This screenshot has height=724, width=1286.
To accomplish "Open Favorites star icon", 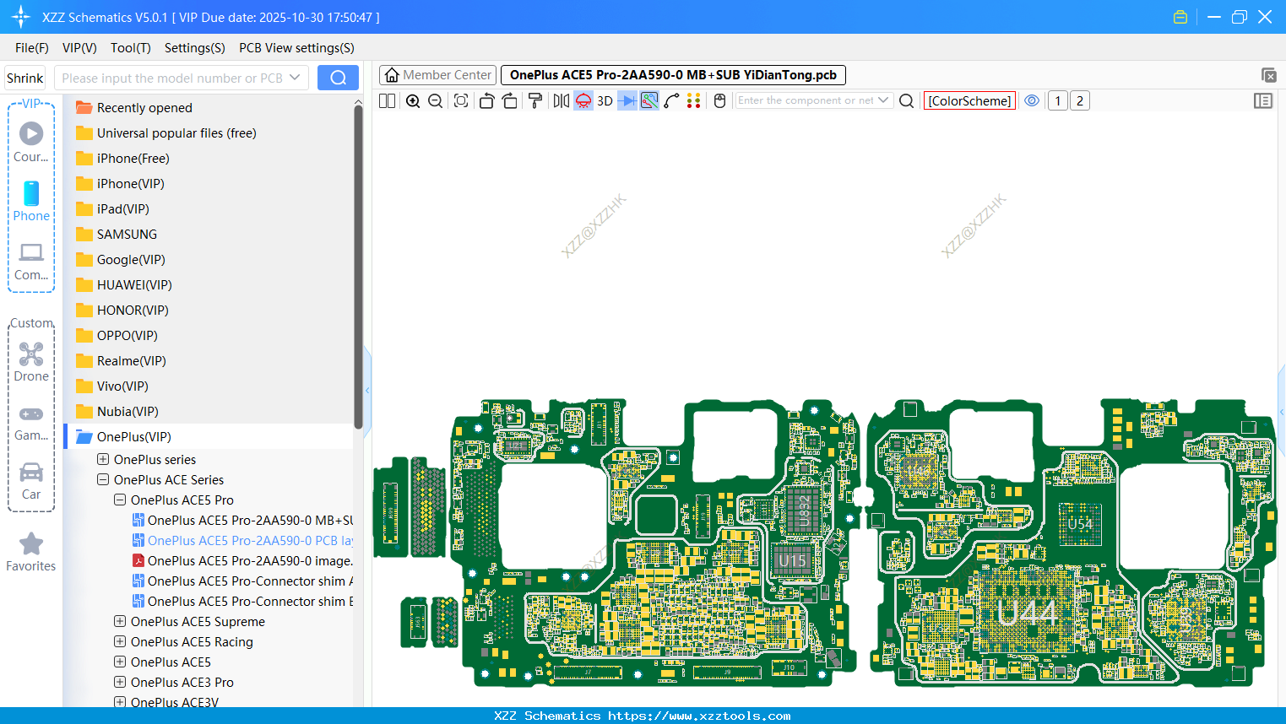I will [x=31, y=552].
